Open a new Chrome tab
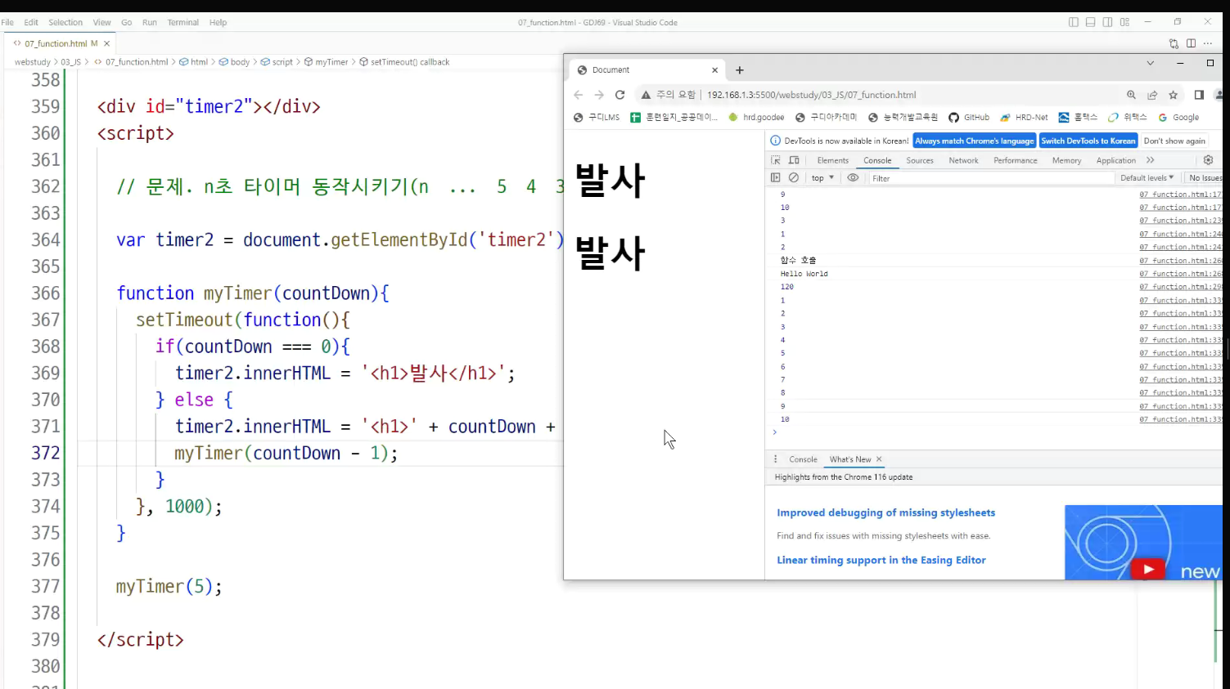The height and width of the screenshot is (689, 1230). pos(740,70)
